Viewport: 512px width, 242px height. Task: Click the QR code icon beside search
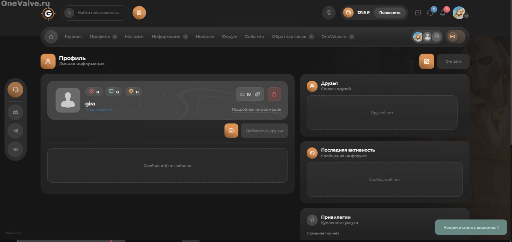(x=139, y=13)
